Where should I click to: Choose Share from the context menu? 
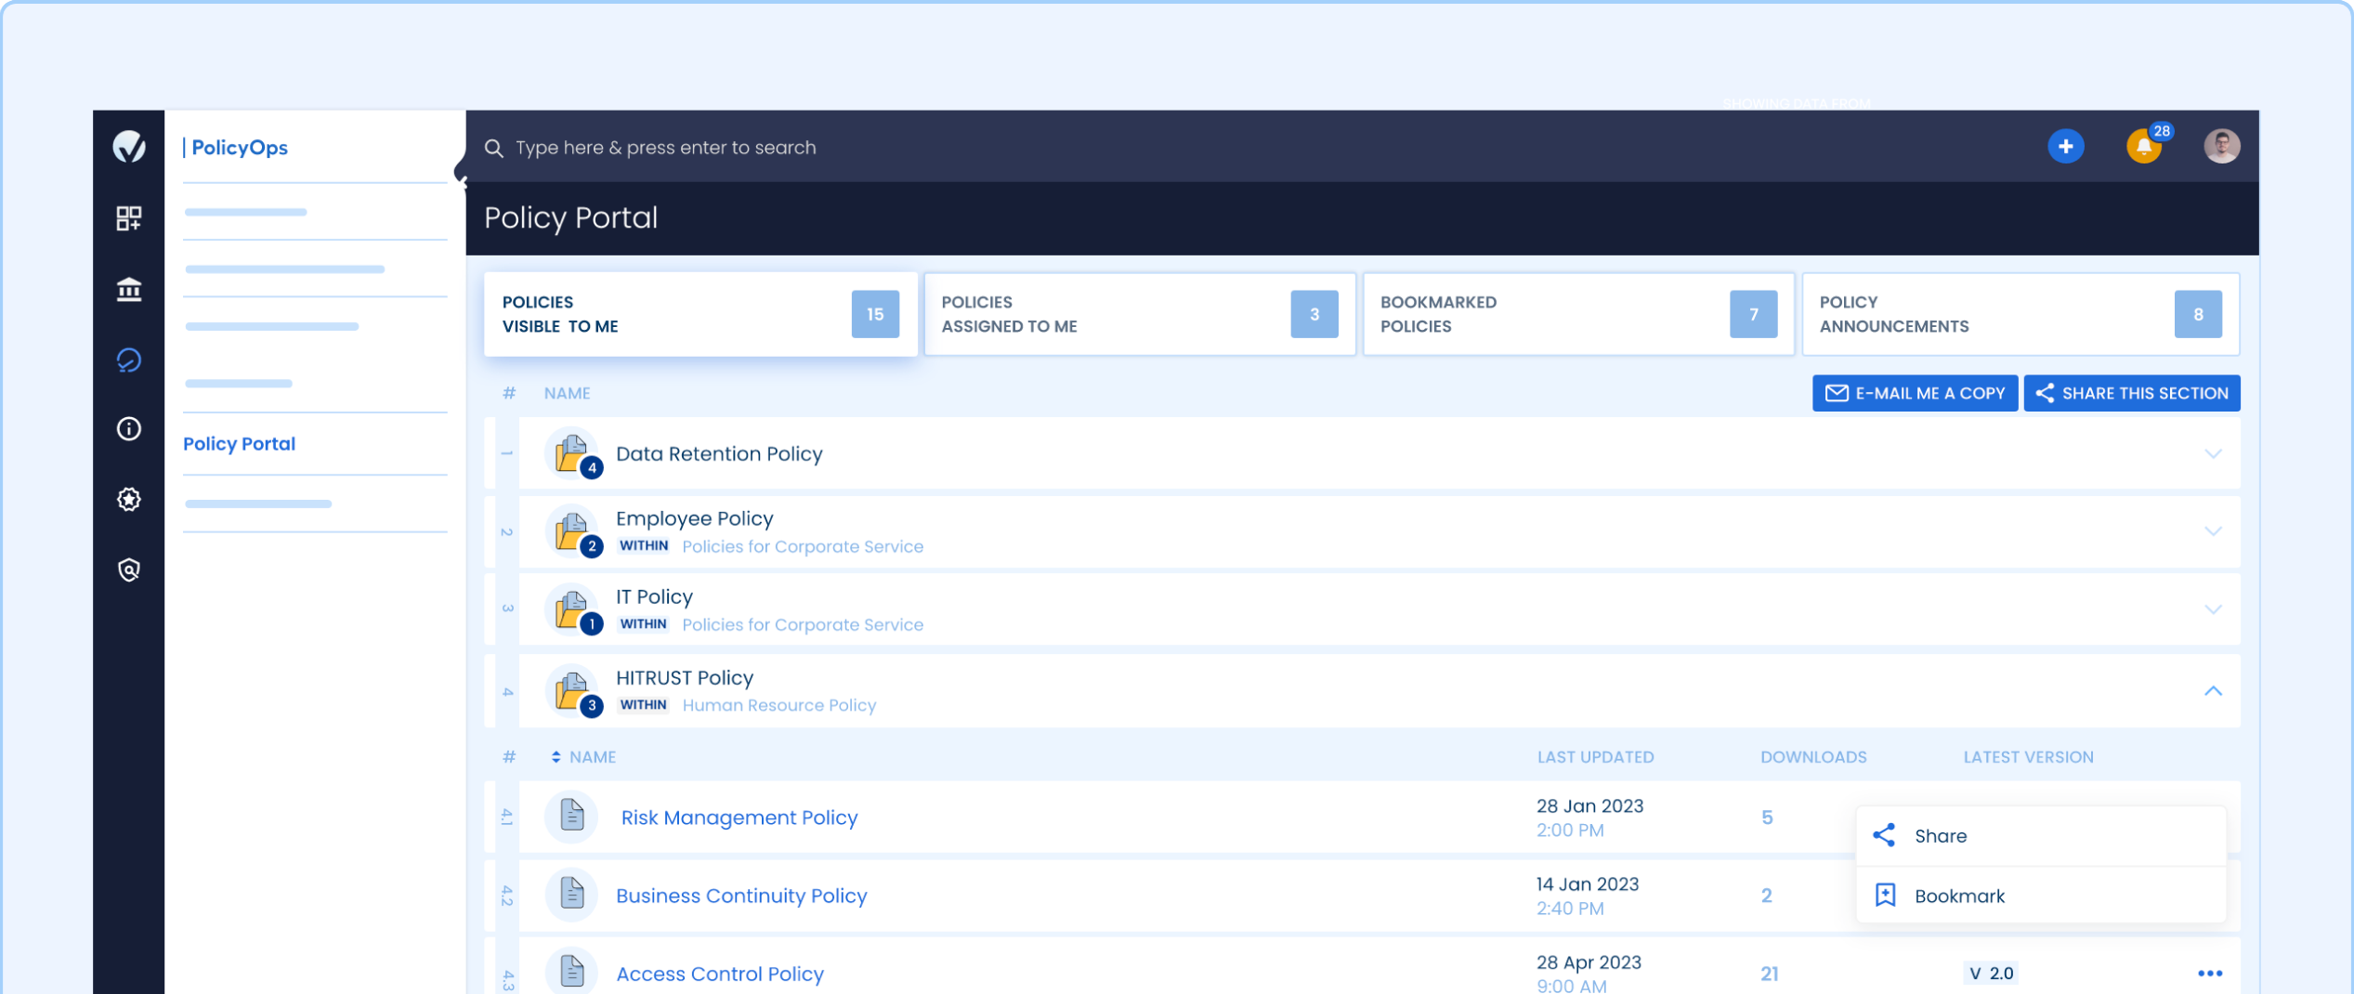(2041, 835)
